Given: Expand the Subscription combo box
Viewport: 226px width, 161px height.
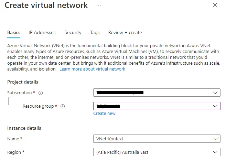Looking at the screenshot, I should (157, 93).
